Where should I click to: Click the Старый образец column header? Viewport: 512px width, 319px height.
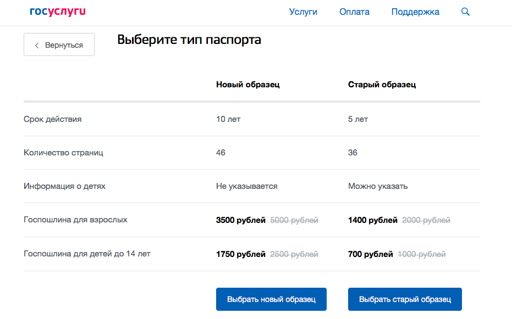coord(382,85)
